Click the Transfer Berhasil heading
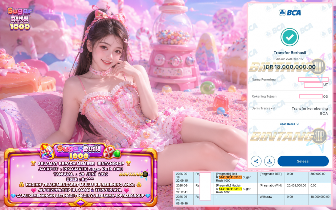 (x=290, y=53)
